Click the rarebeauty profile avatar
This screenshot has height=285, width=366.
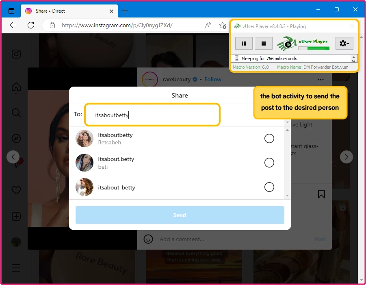click(150, 79)
